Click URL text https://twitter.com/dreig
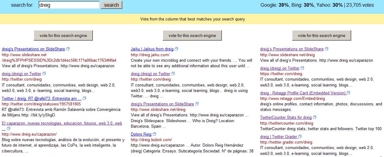The width and height of the screenshot is (384, 157). [x=281, y=74]
